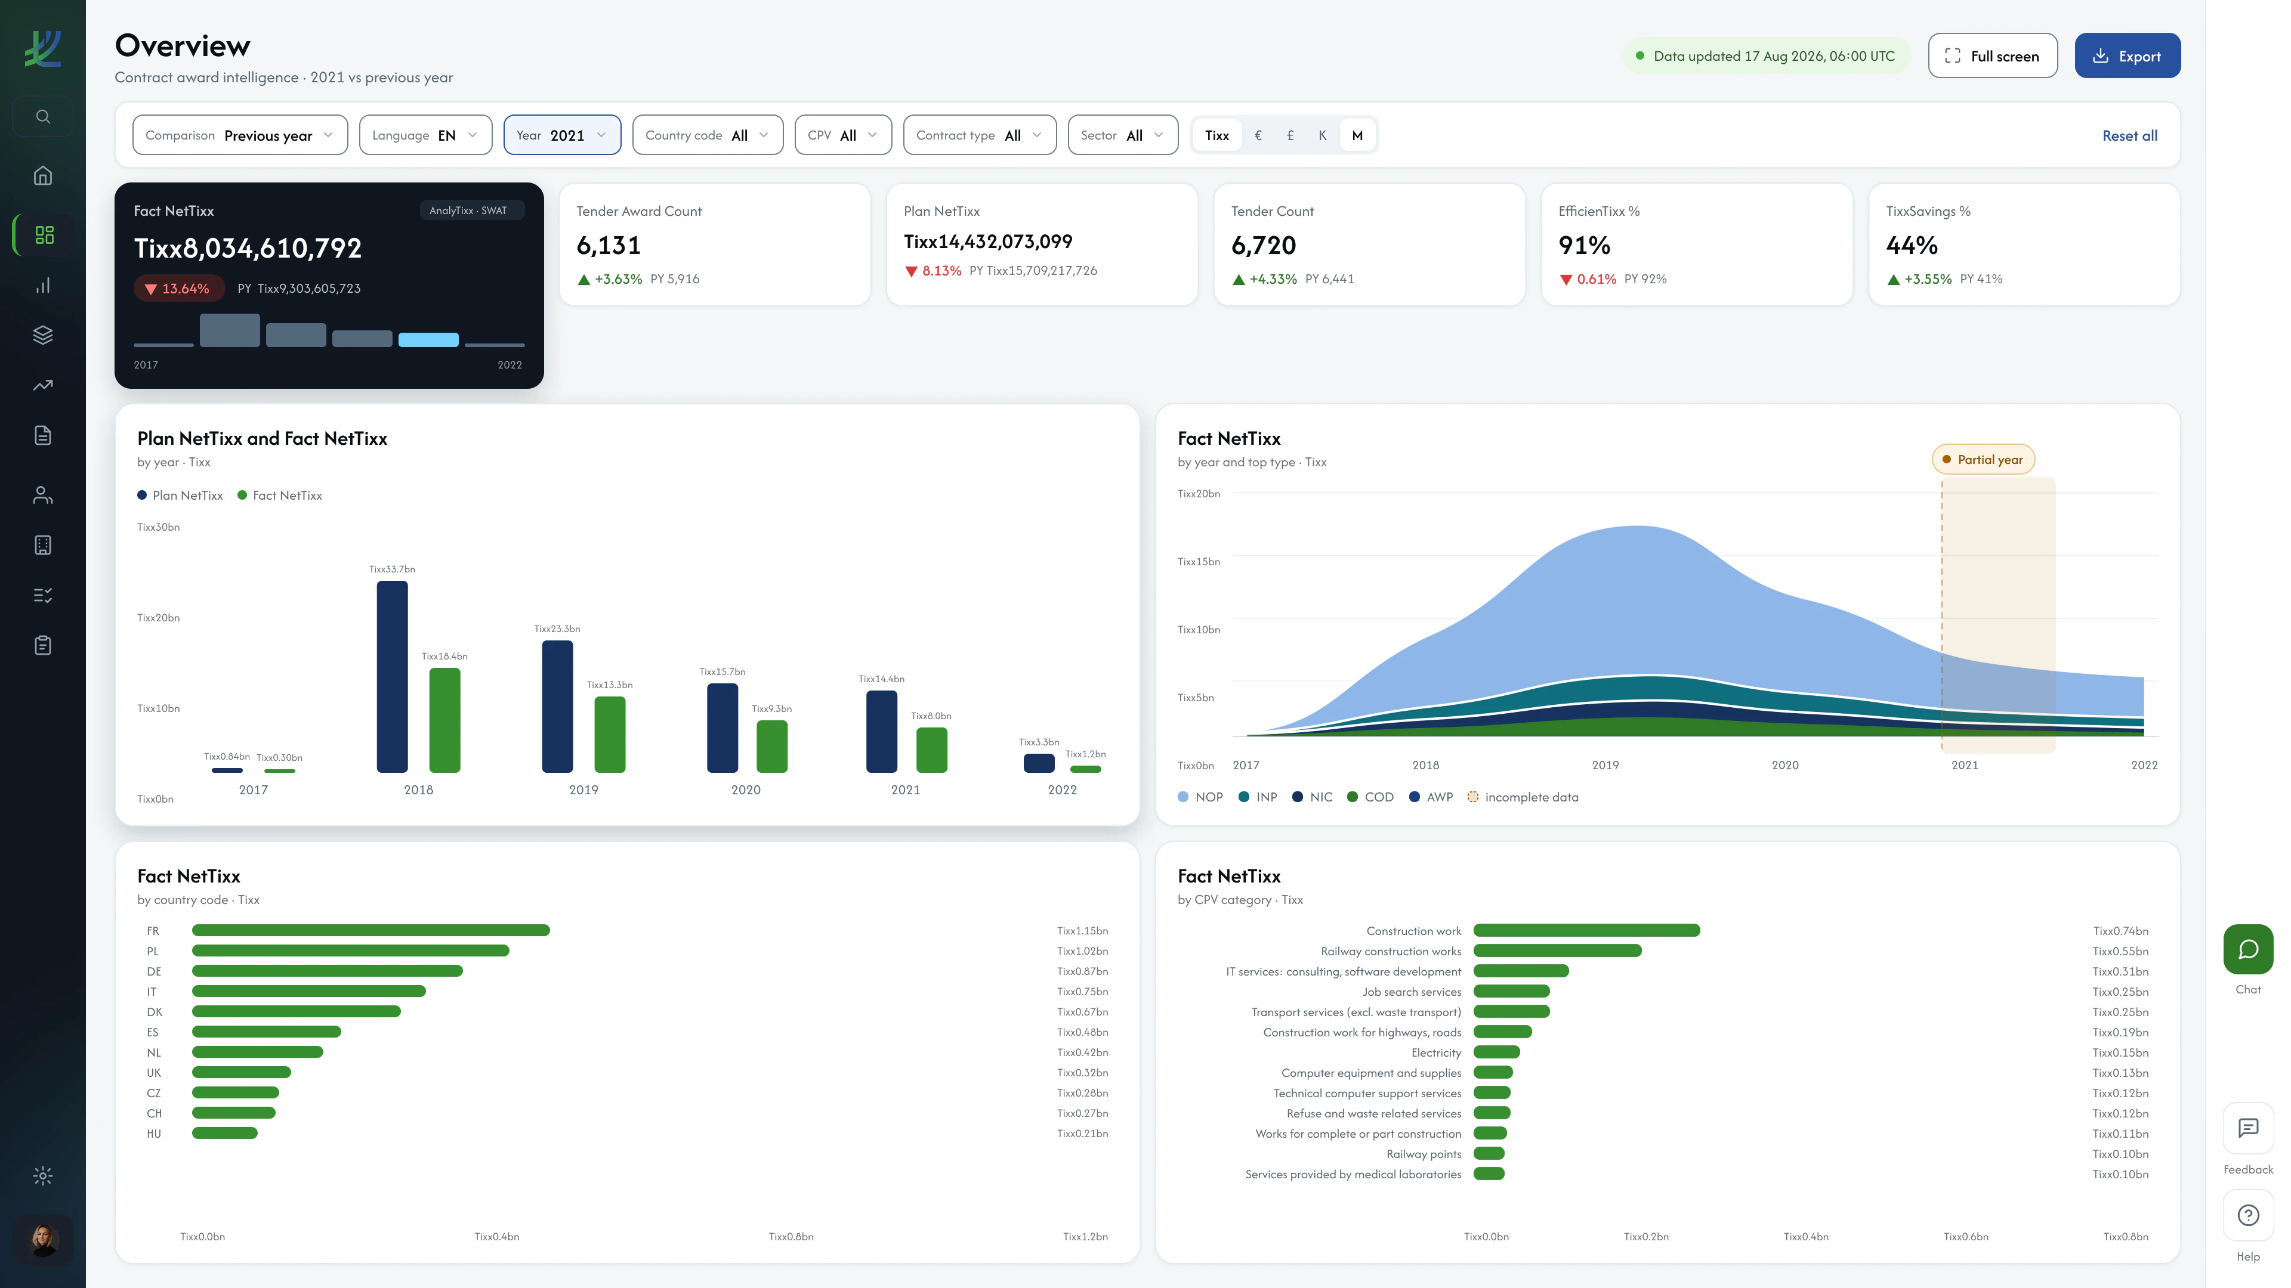Open the Feedback message icon

2247,1128
